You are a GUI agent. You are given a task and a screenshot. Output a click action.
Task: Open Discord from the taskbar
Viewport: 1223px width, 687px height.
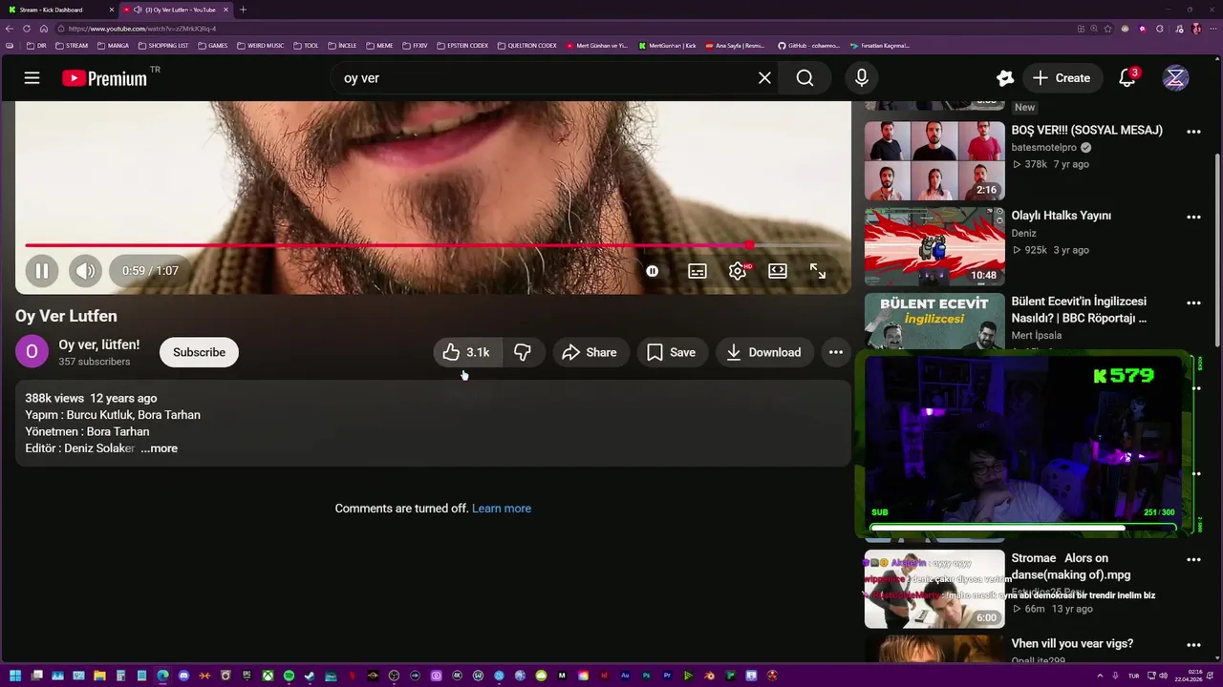tap(183, 676)
